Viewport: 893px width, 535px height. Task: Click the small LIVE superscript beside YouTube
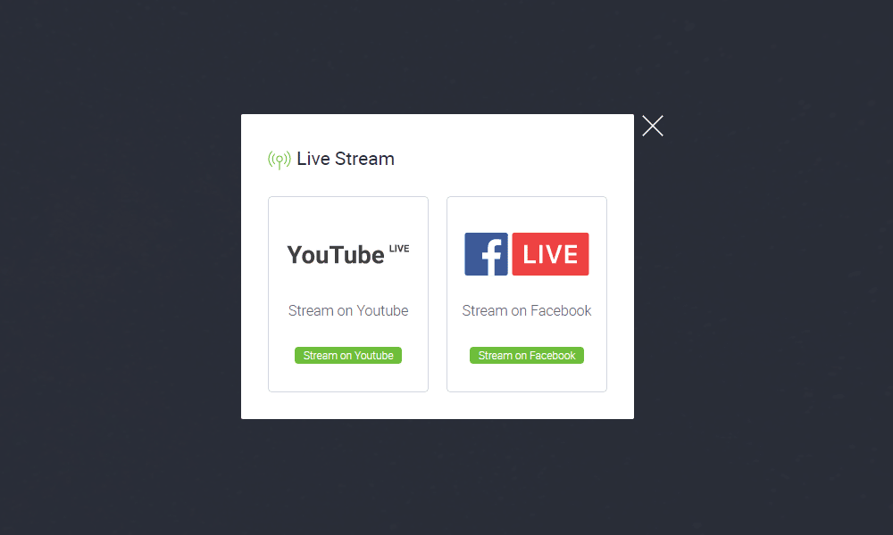(399, 249)
